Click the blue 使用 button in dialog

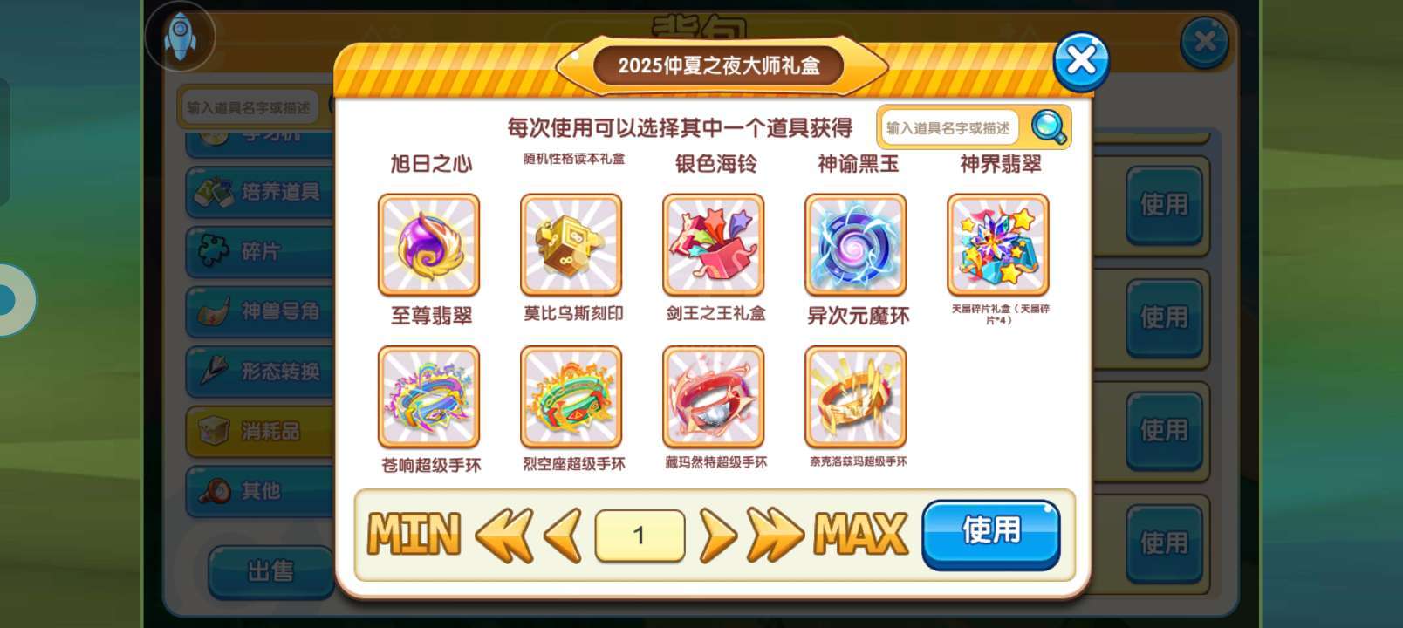click(x=991, y=534)
